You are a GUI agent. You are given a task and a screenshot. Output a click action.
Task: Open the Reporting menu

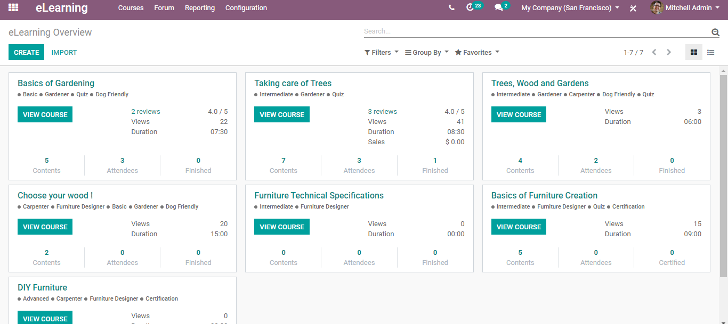tap(200, 8)
